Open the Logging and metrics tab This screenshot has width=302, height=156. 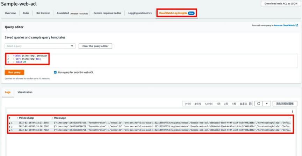(x=140, y=13)
